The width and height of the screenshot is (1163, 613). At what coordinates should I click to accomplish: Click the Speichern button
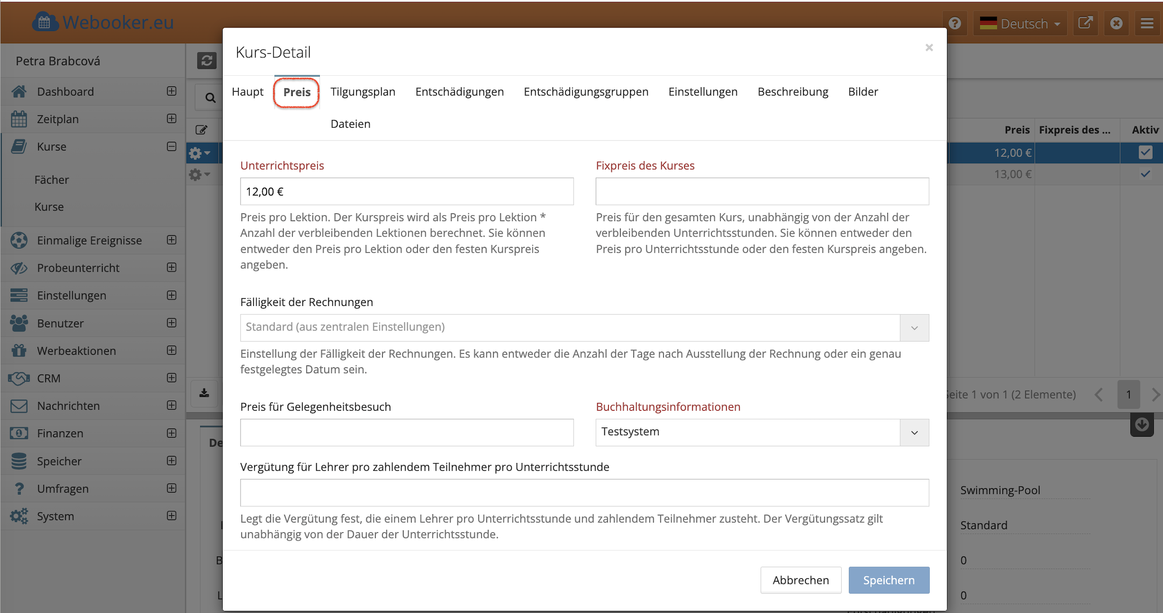coord(889,580)
